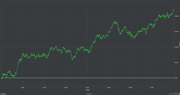Click the green Net Won legend marker

click(x=86, y=94)
